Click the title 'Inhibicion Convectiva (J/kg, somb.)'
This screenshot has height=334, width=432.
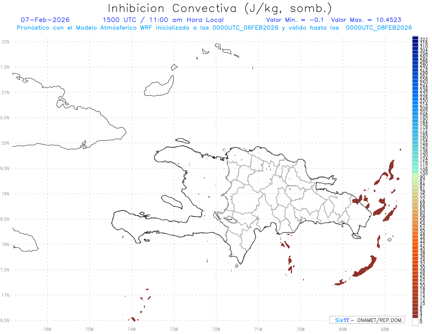220,8
